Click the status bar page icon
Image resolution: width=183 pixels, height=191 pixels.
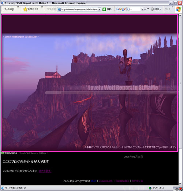[3, 188]
